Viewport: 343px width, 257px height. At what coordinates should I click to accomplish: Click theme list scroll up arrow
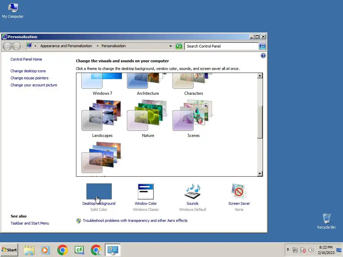coord(260,76)
